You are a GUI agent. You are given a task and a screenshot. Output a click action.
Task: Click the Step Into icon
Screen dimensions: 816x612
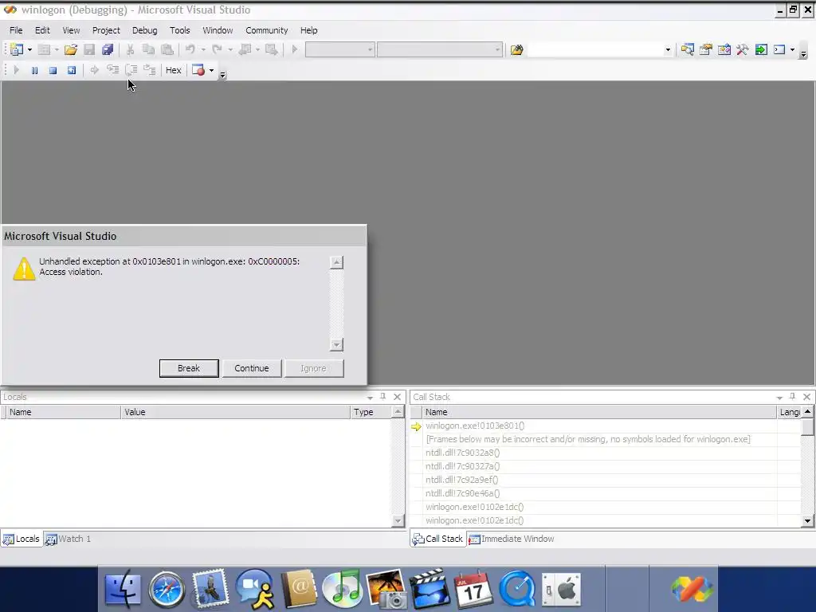(x=112, y=70)
